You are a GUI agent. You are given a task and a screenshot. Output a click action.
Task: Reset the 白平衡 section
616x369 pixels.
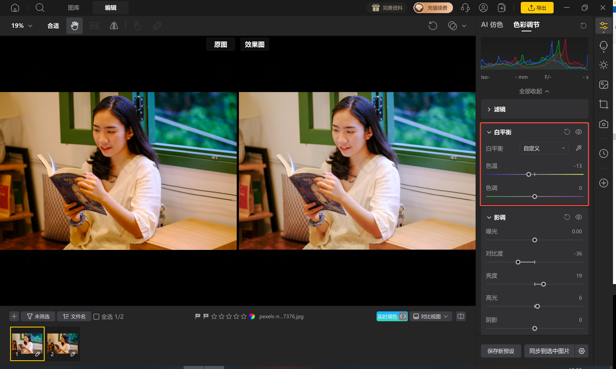point(567,132)
